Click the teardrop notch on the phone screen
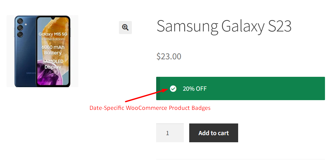 point(53,18)
